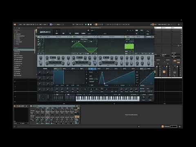
Task: Click the Serum logo in the plugin header
Action: coord(45,32)
